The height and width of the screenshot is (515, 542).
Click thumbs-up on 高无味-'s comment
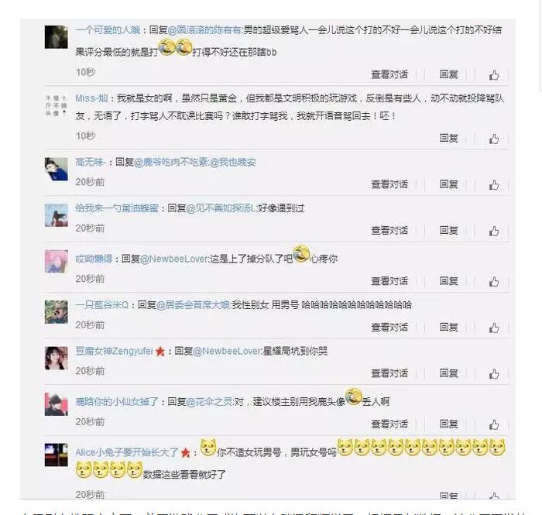[x=494, y=184]
